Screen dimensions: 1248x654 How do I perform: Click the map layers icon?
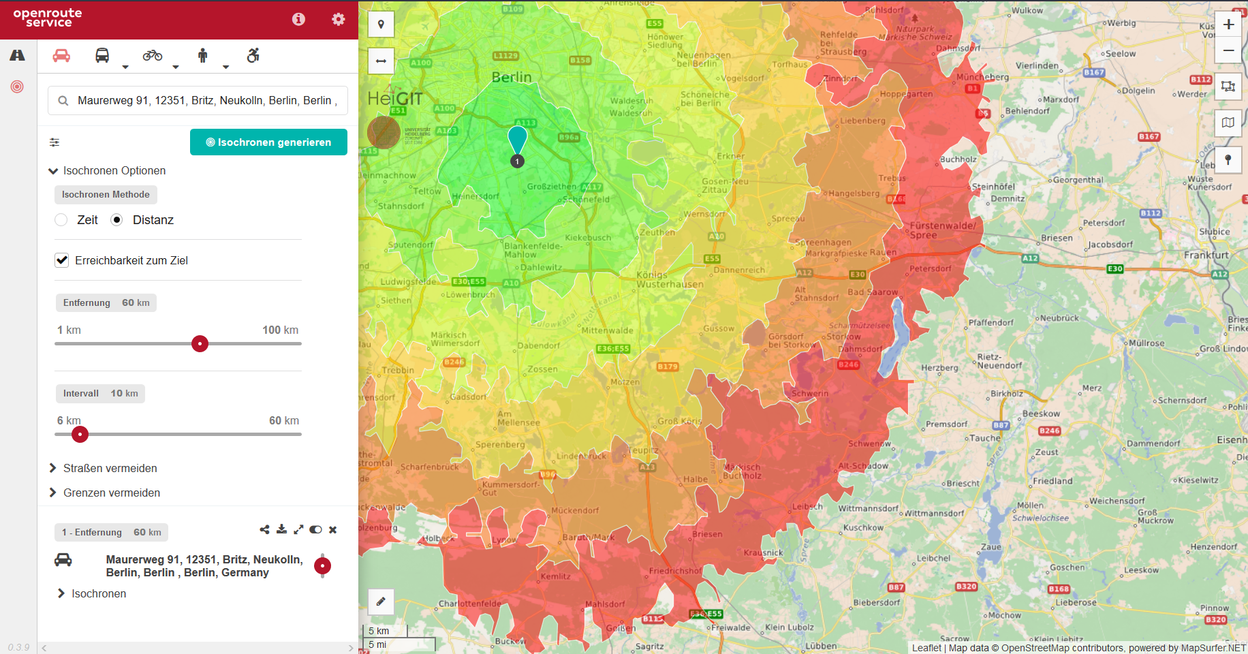click(x=1228, y=123)
